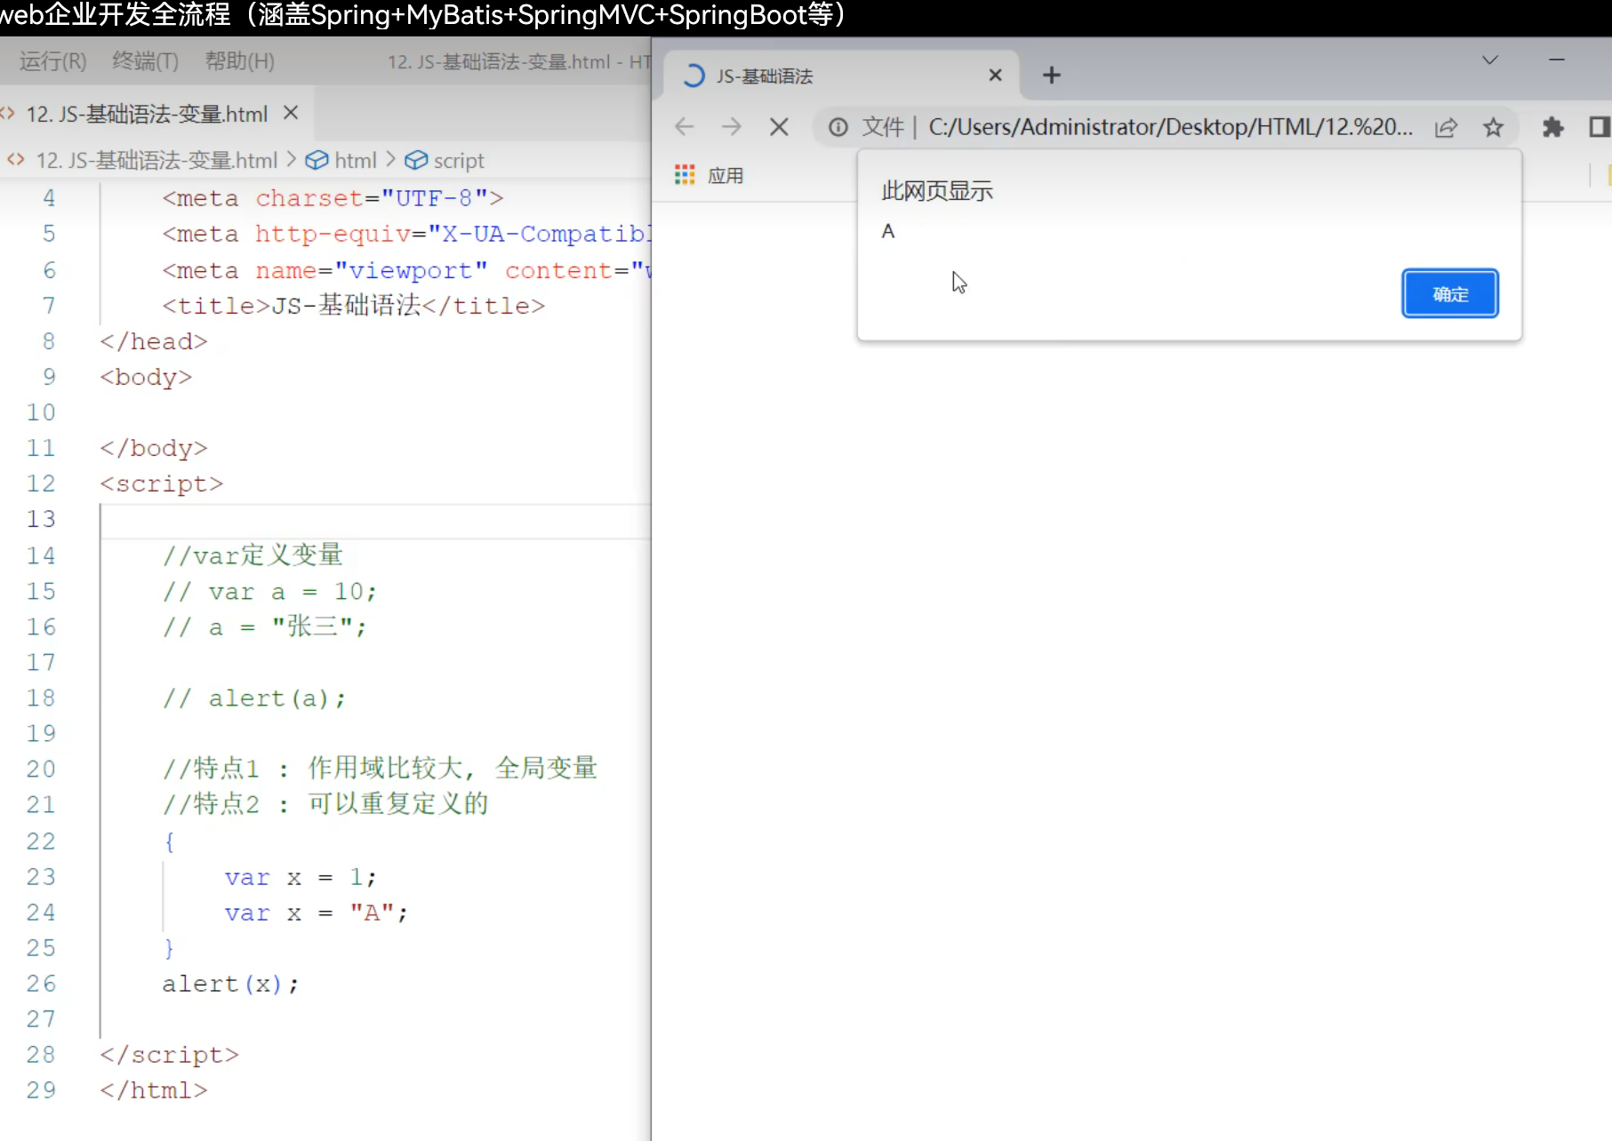
Task: Toggle Chrome side panel icon
Action: [1600, 127]
